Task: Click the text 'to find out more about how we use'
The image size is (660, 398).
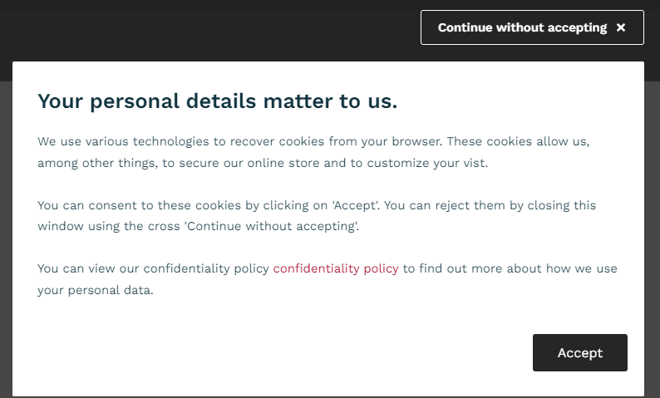Action: (x=510, y=268)
